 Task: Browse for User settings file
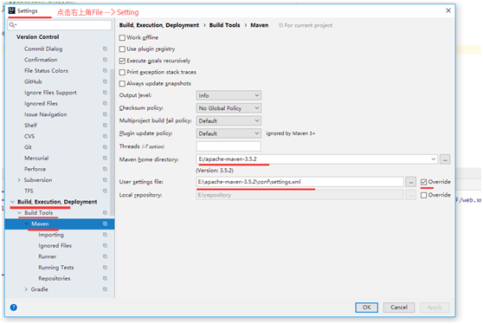tap(411, 182)
